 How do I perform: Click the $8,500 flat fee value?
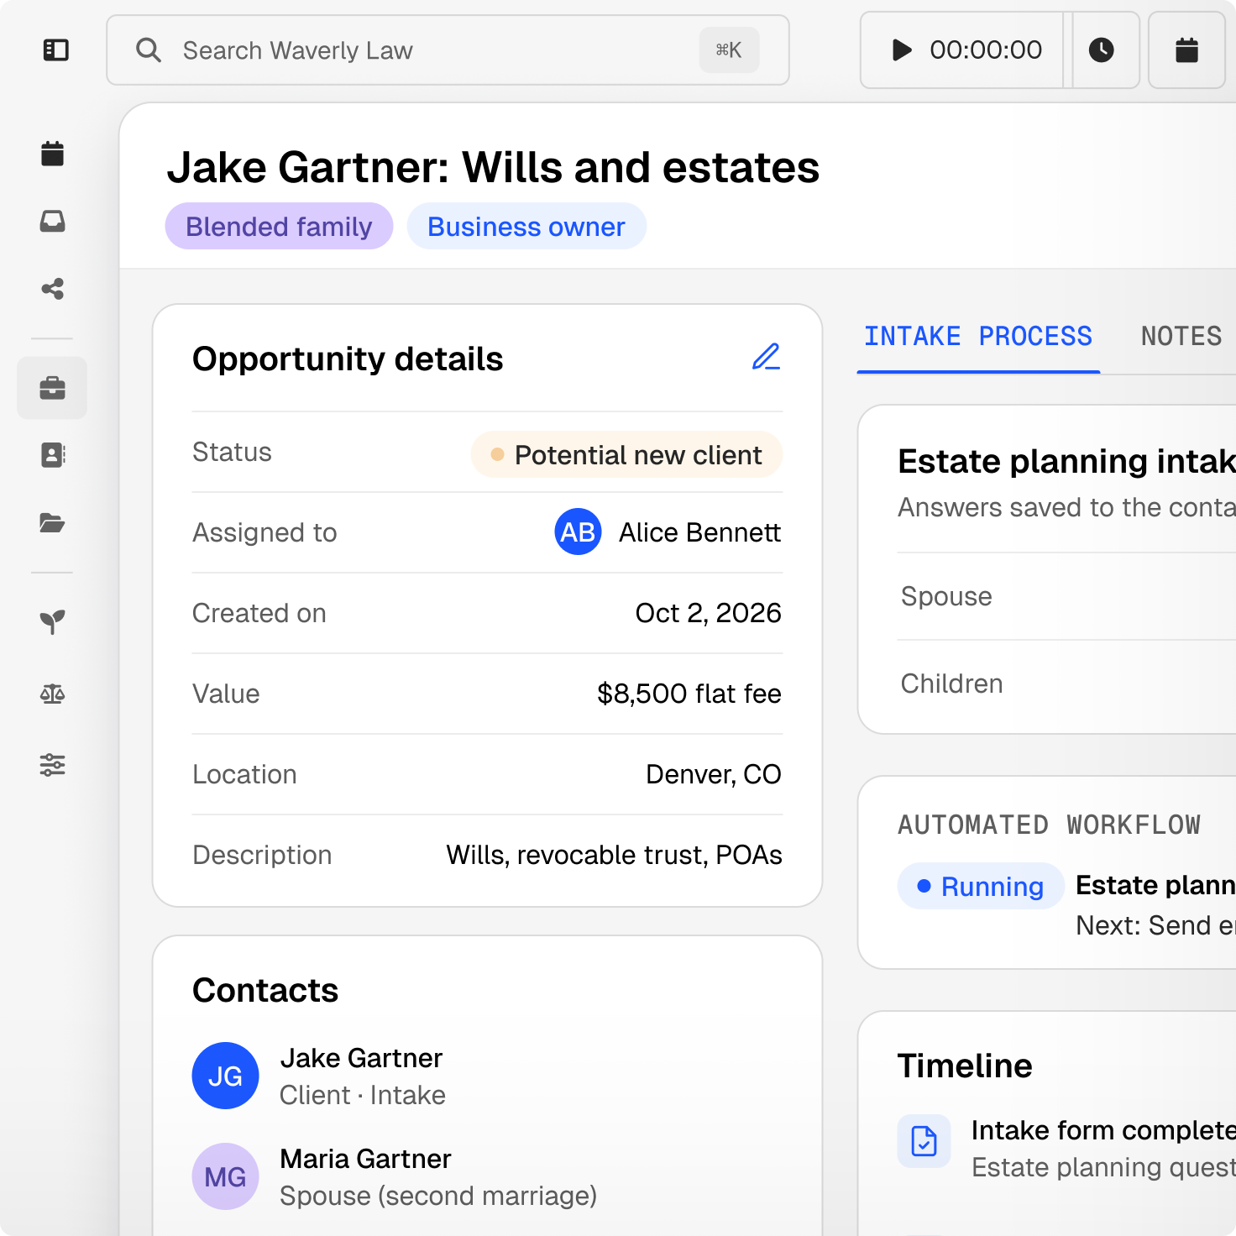pyautogui.click(x=689, y=694)
